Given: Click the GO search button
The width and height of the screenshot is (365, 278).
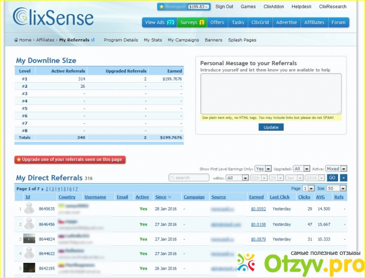Looking at the screenshot, I should pyautogui.click(x=332, y=177).
